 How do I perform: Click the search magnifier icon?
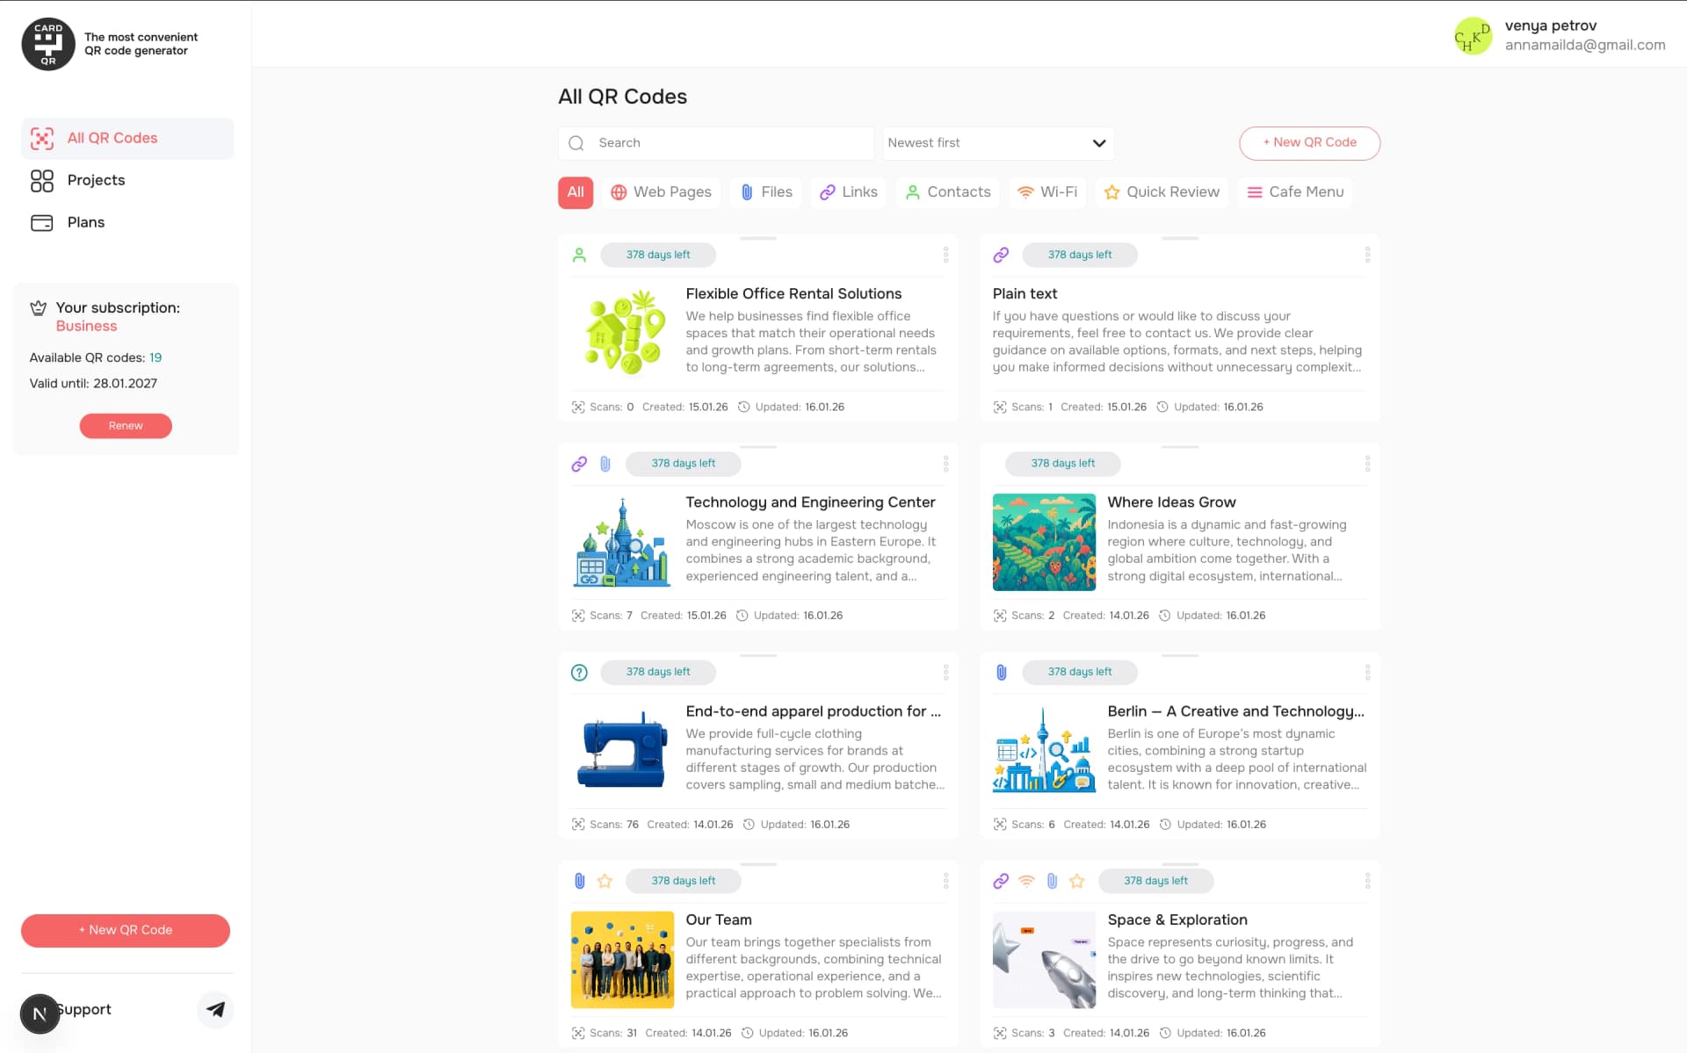(577, 142)
